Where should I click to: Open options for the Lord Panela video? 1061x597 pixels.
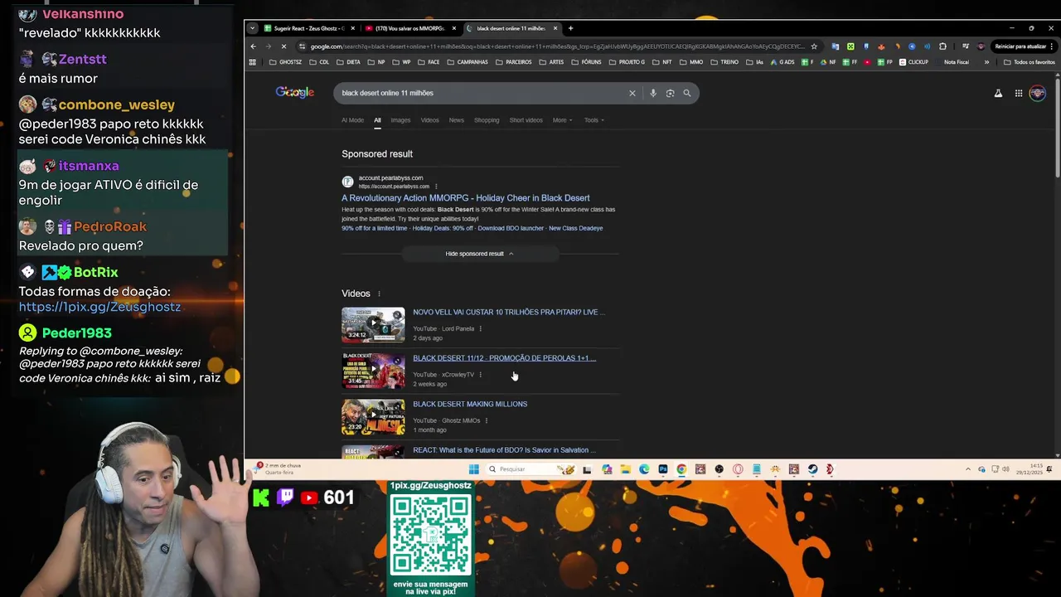[x=480, y=329]
